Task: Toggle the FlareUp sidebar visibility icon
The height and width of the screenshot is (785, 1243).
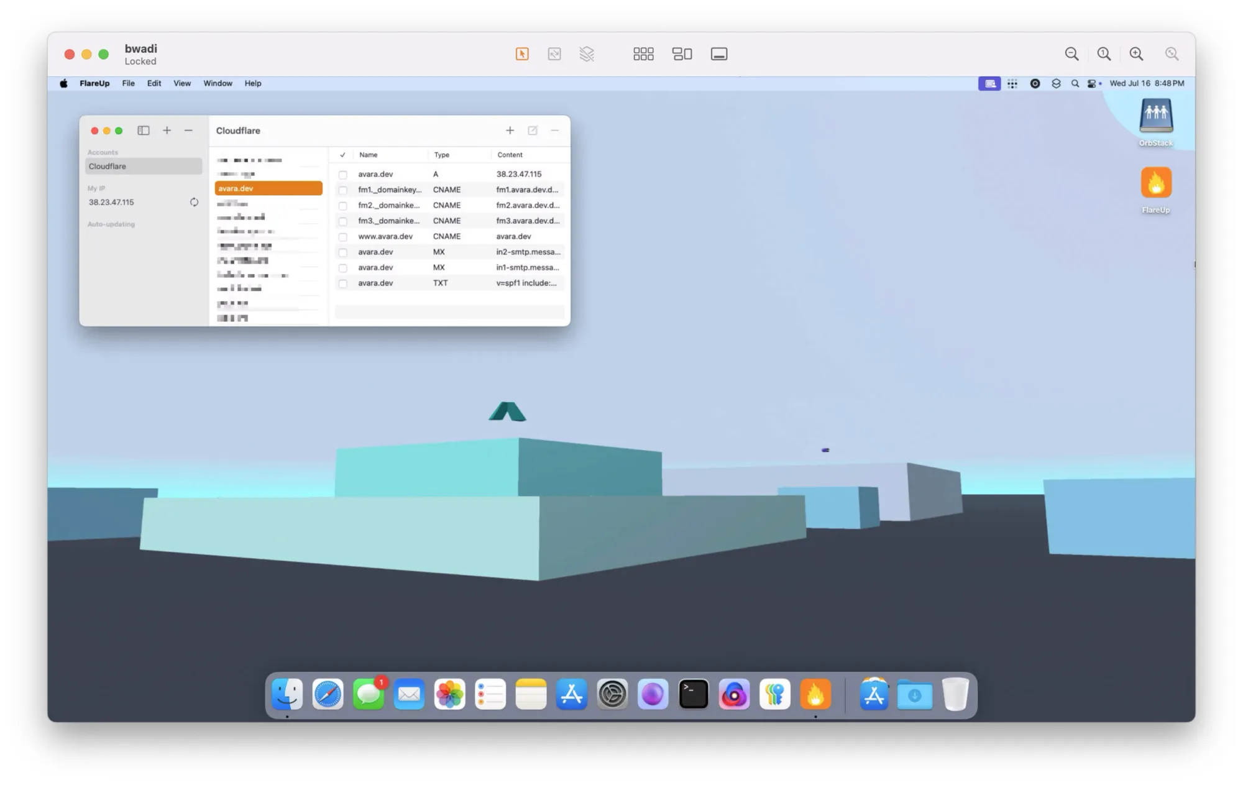Action: click(x=144, y=131)
